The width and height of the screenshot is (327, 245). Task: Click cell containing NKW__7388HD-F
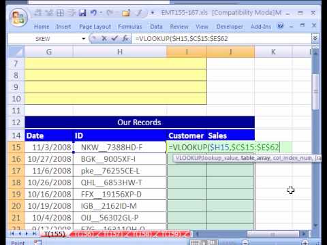(x=120, y=147)
